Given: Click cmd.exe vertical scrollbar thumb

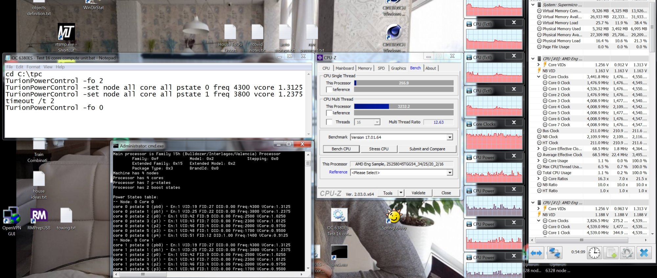Looking at the screenshot, I should (x=308, y=163).
